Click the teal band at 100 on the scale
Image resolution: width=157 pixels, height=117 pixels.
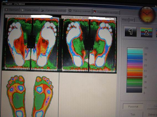(135, 51)
